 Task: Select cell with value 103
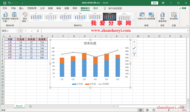click(x=21, y=57)
